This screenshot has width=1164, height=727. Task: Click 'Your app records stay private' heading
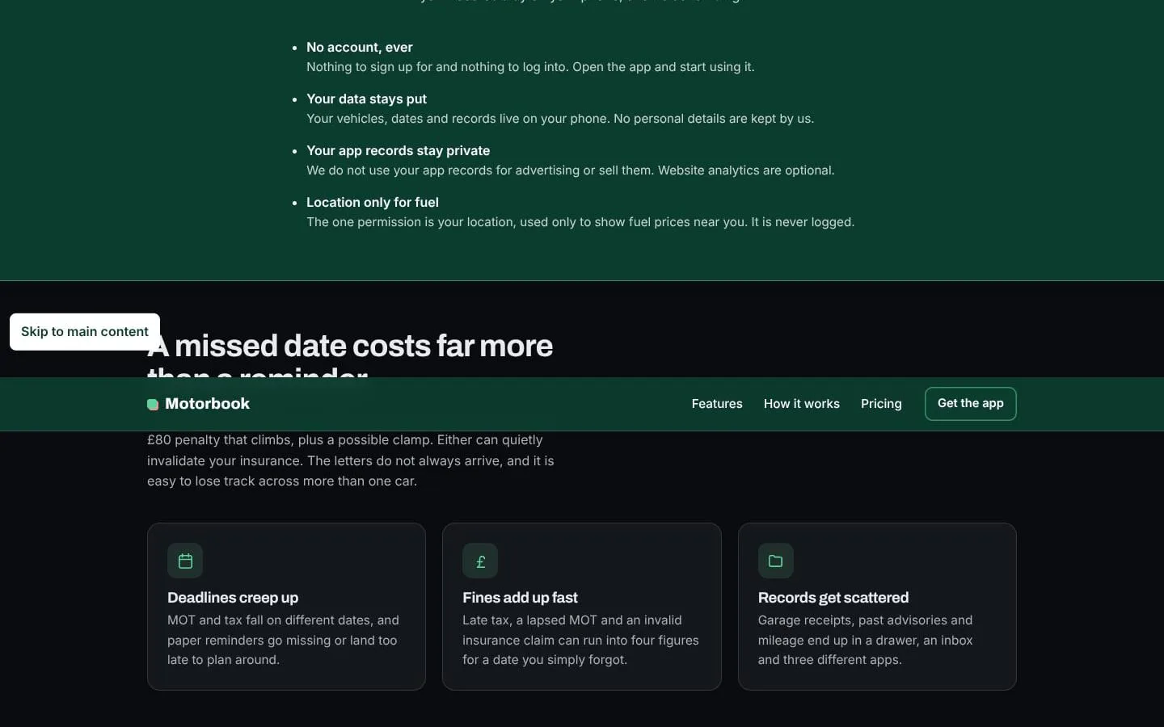pyautogui.click(x=398, y=151)
